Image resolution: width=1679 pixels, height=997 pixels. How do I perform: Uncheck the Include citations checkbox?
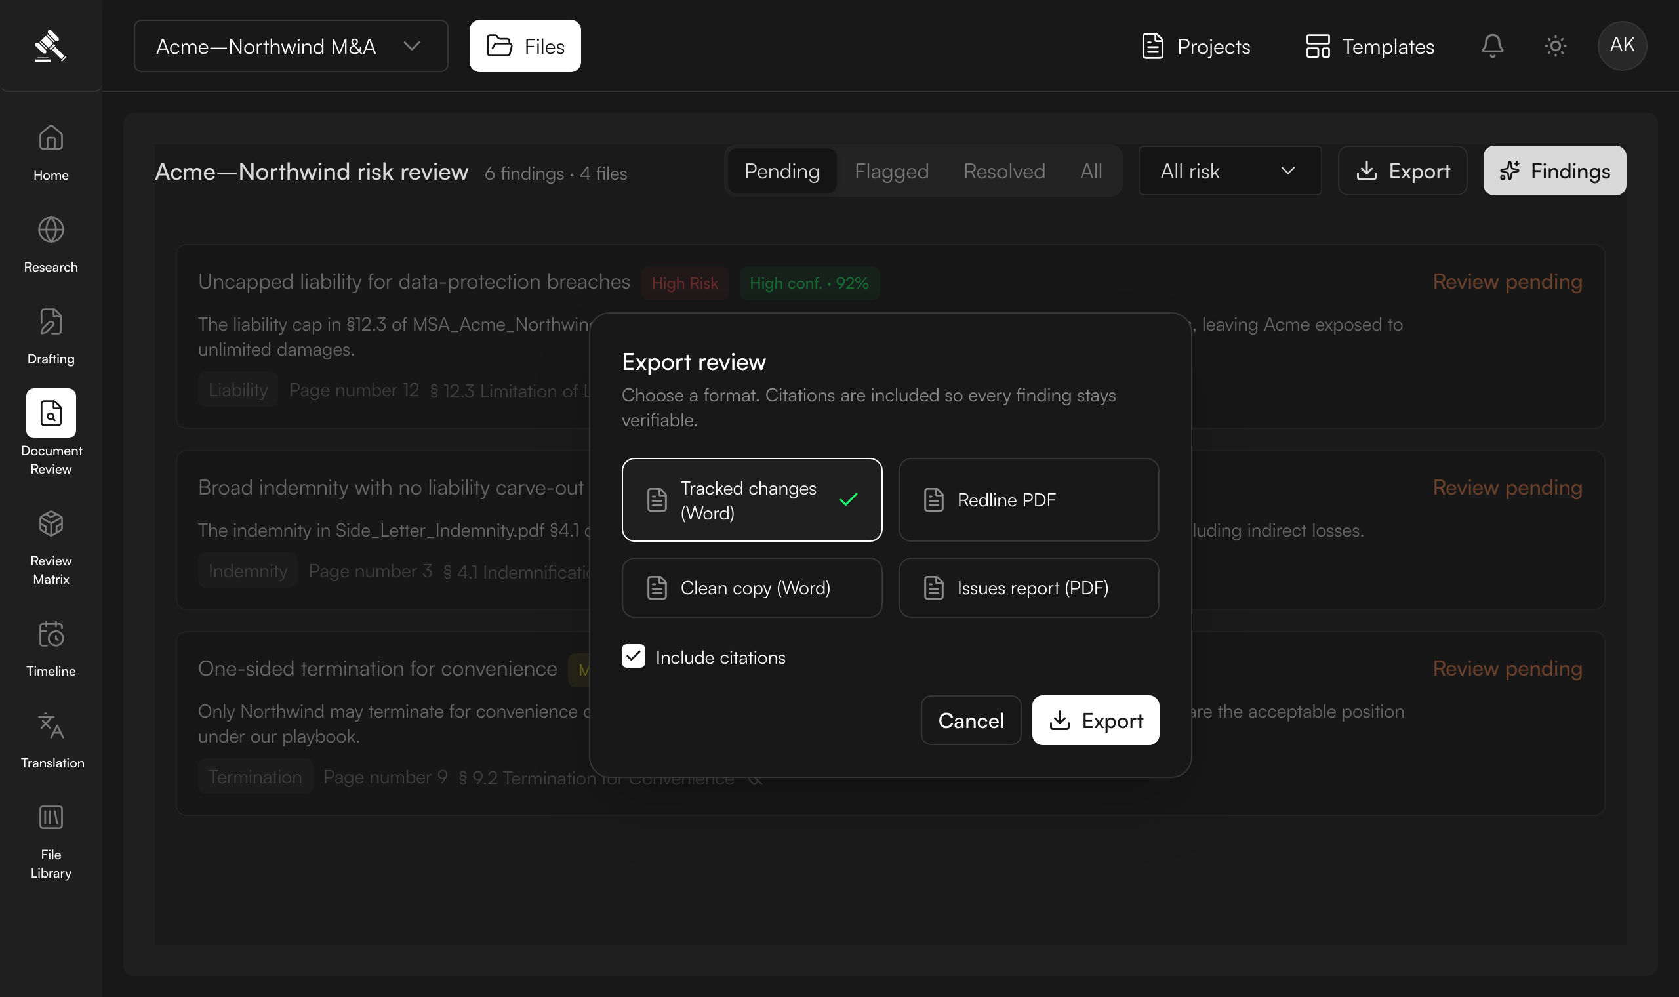click(634, 657)
